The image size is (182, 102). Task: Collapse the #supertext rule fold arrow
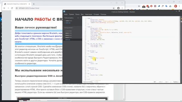[87, 68]
